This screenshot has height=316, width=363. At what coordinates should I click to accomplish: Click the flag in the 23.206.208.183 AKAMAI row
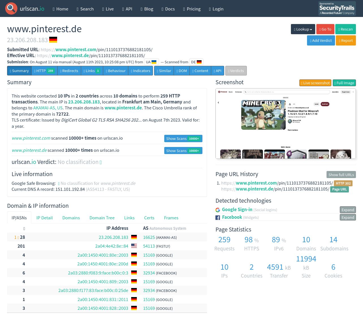point(134,237)
